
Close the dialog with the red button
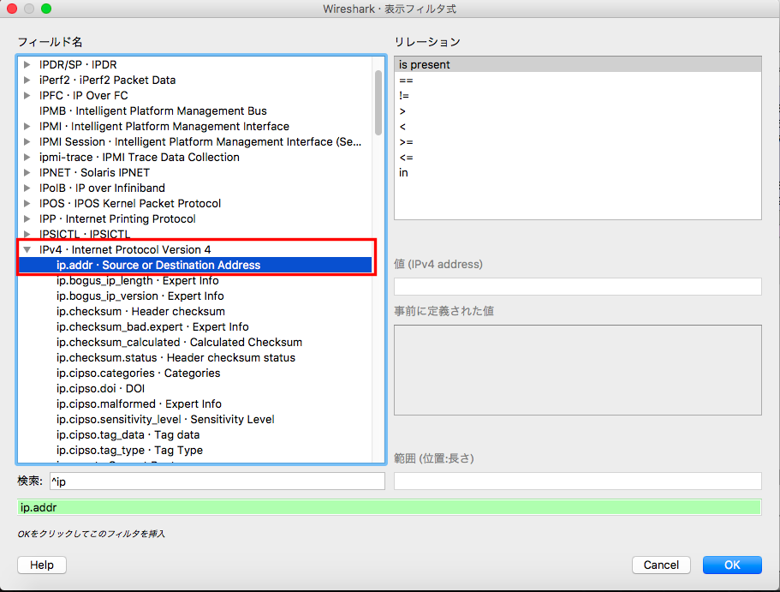11,9
